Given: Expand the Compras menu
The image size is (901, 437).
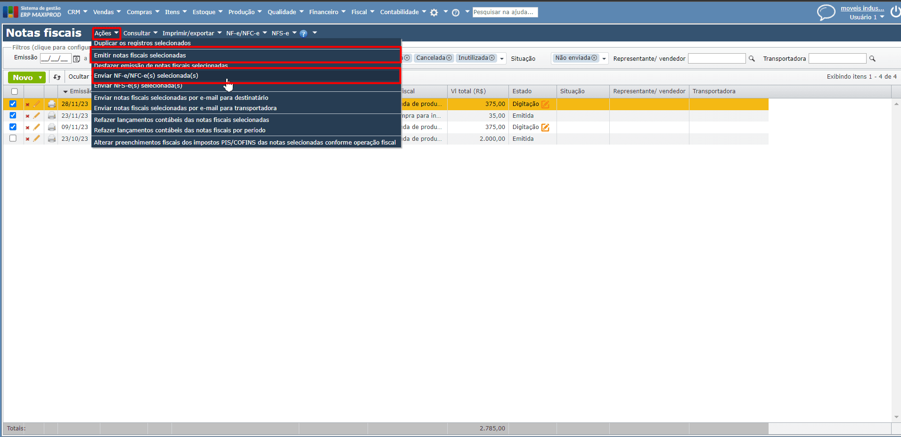Looking at the screenshot, I should click(143, 12).
